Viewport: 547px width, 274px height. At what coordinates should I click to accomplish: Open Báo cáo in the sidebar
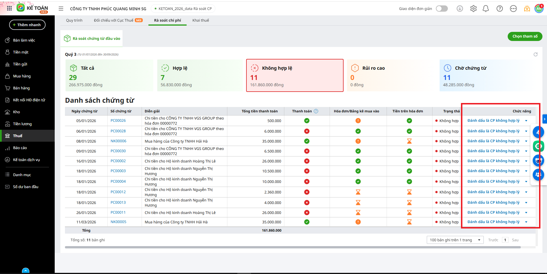click(x=20, y=148)
